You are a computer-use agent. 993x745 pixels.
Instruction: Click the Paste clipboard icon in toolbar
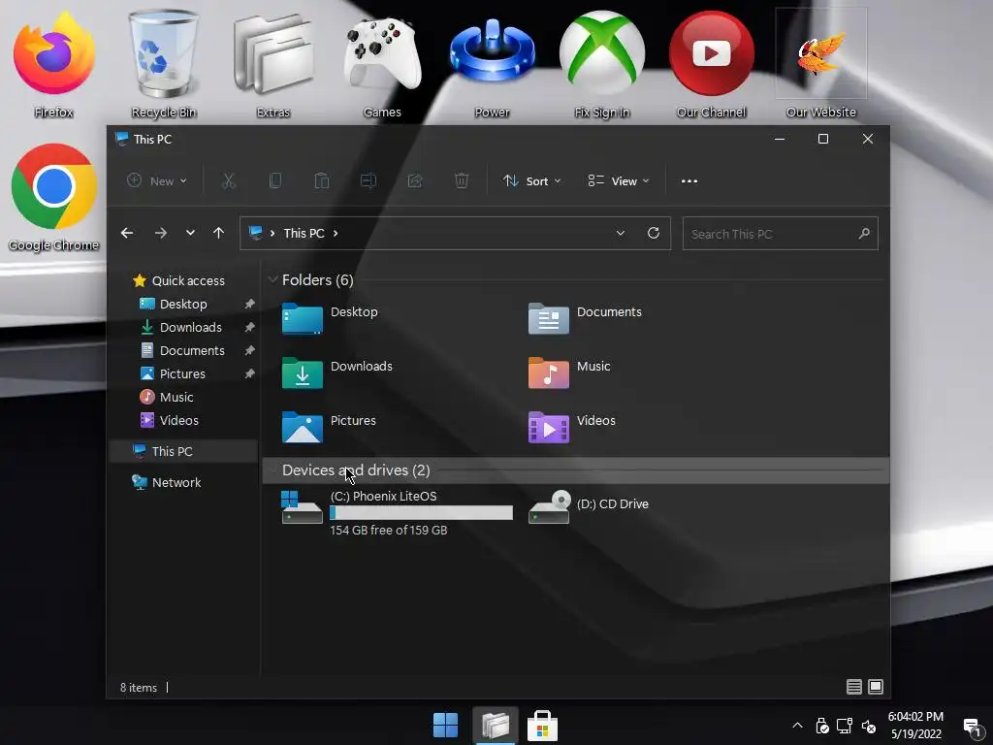click(322, 181)
